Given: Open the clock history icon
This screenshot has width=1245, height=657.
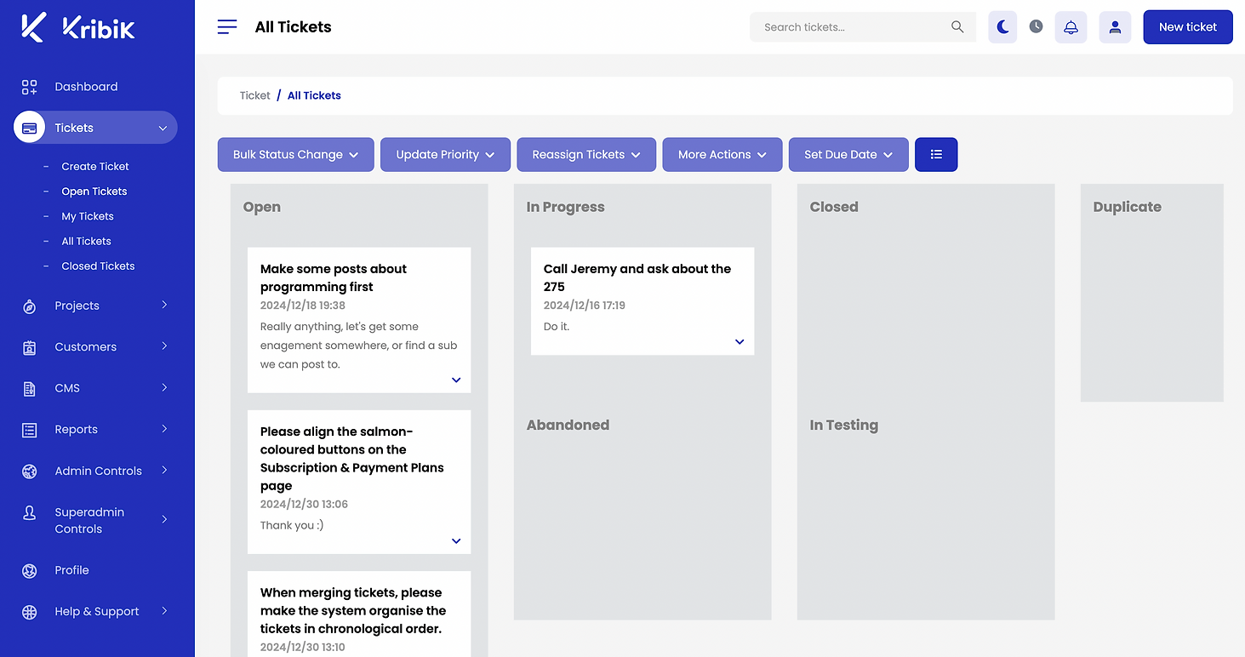Looking at the screenshot, I should pyautogui.click(x=1036, y=26).
